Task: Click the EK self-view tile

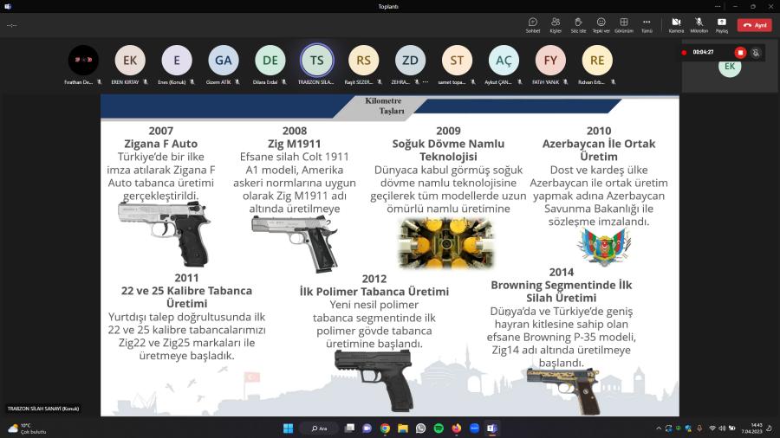Action: pos(730,67)
